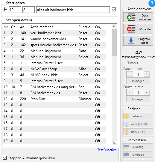
Task: Click Invoegen under Pauze in sec
Action: coord(138,81)
